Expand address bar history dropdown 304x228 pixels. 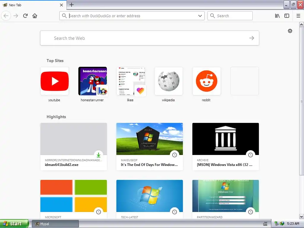200,16
